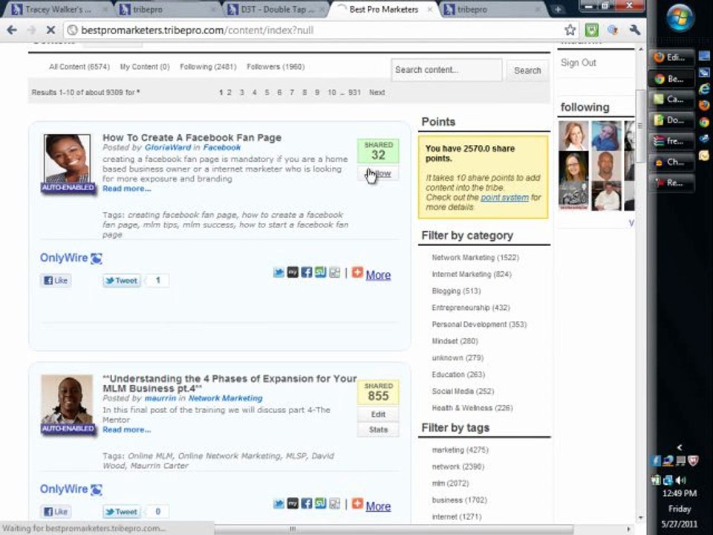Viewport: 713px width, 535px height.
Task: Filter by the mlm (2072) tag
Action: [450, 483]
